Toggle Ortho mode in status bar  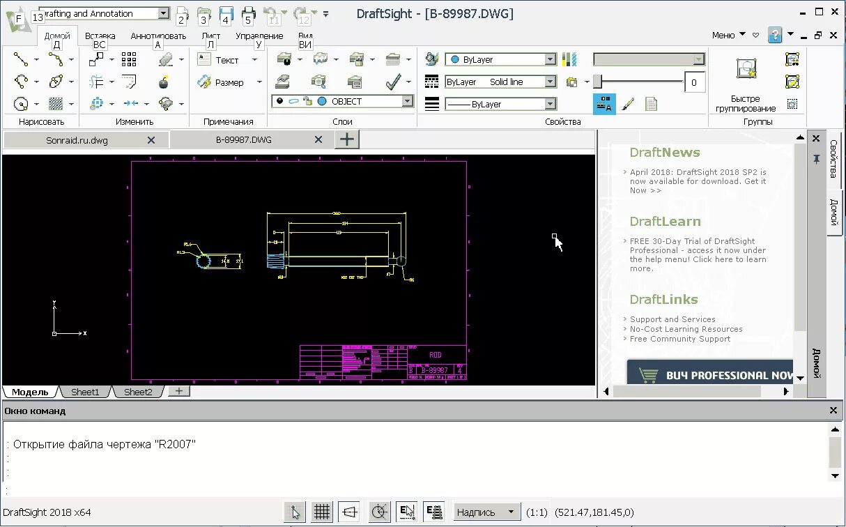click(x=350, y=512)
